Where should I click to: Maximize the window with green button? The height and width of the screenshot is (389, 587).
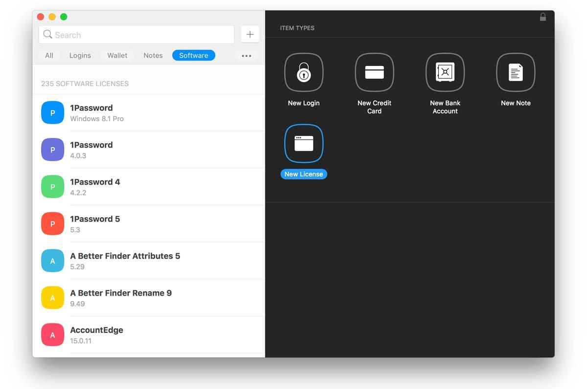click(64, 17)
